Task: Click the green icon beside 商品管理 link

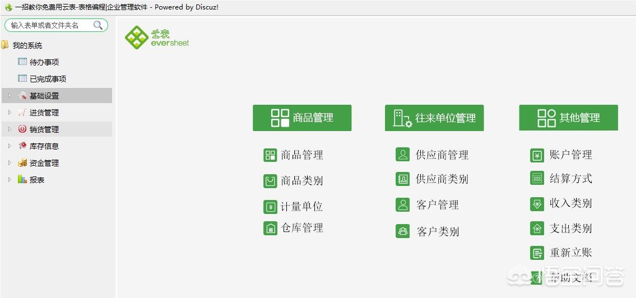Action: tap(270, 155)
